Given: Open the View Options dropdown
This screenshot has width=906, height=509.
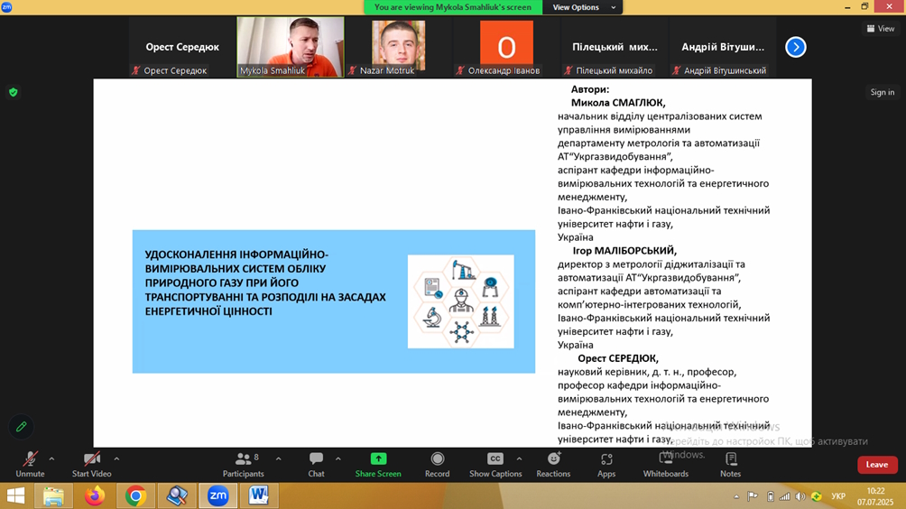Looking at the screenshot, I should tap(583, 7).
